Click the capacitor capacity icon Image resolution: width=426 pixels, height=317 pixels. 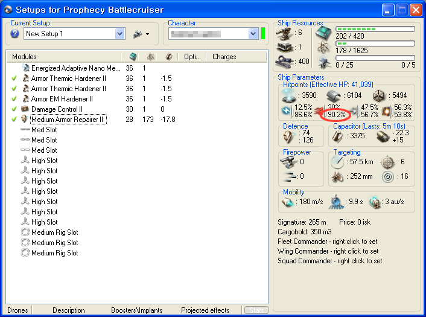pos(338,136)
